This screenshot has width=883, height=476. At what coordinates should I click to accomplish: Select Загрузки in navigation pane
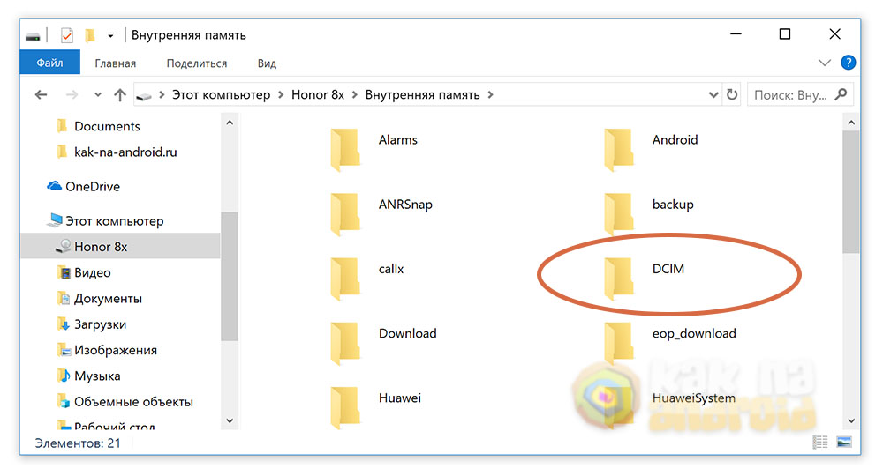coord(101,324)
